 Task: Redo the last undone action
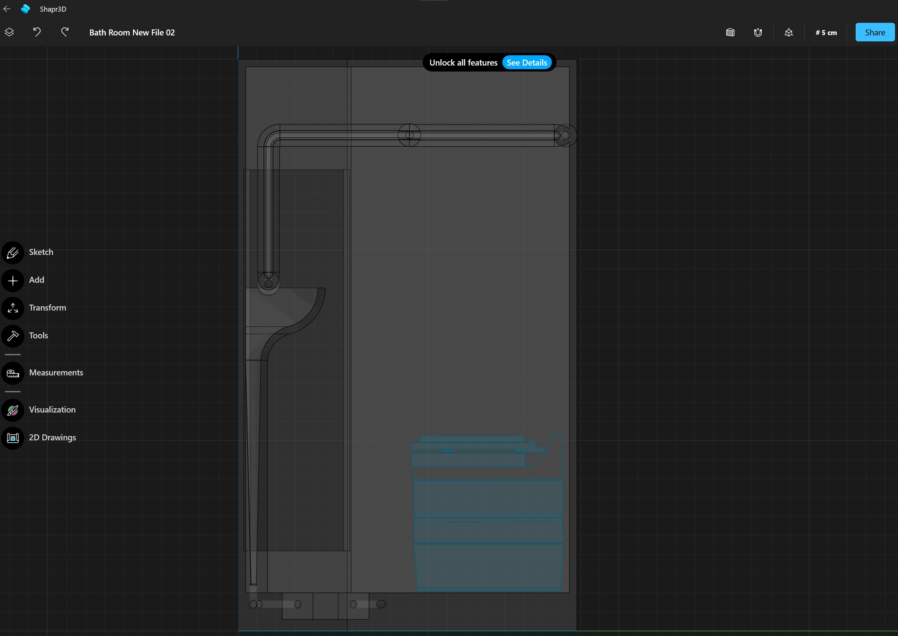pyautogui.click(x=65, y=32)
